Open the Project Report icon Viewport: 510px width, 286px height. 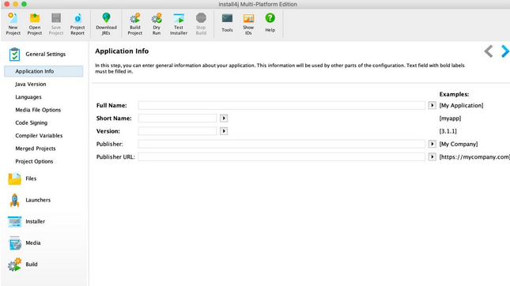click(77, 18)
